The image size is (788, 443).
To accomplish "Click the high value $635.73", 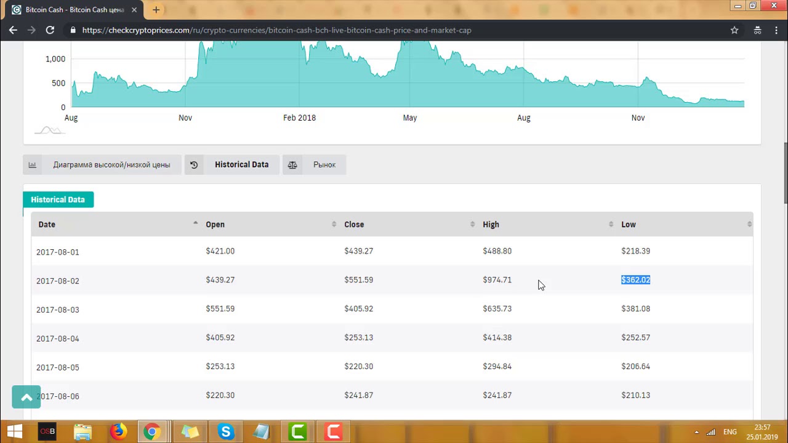I will click(497, 309).
